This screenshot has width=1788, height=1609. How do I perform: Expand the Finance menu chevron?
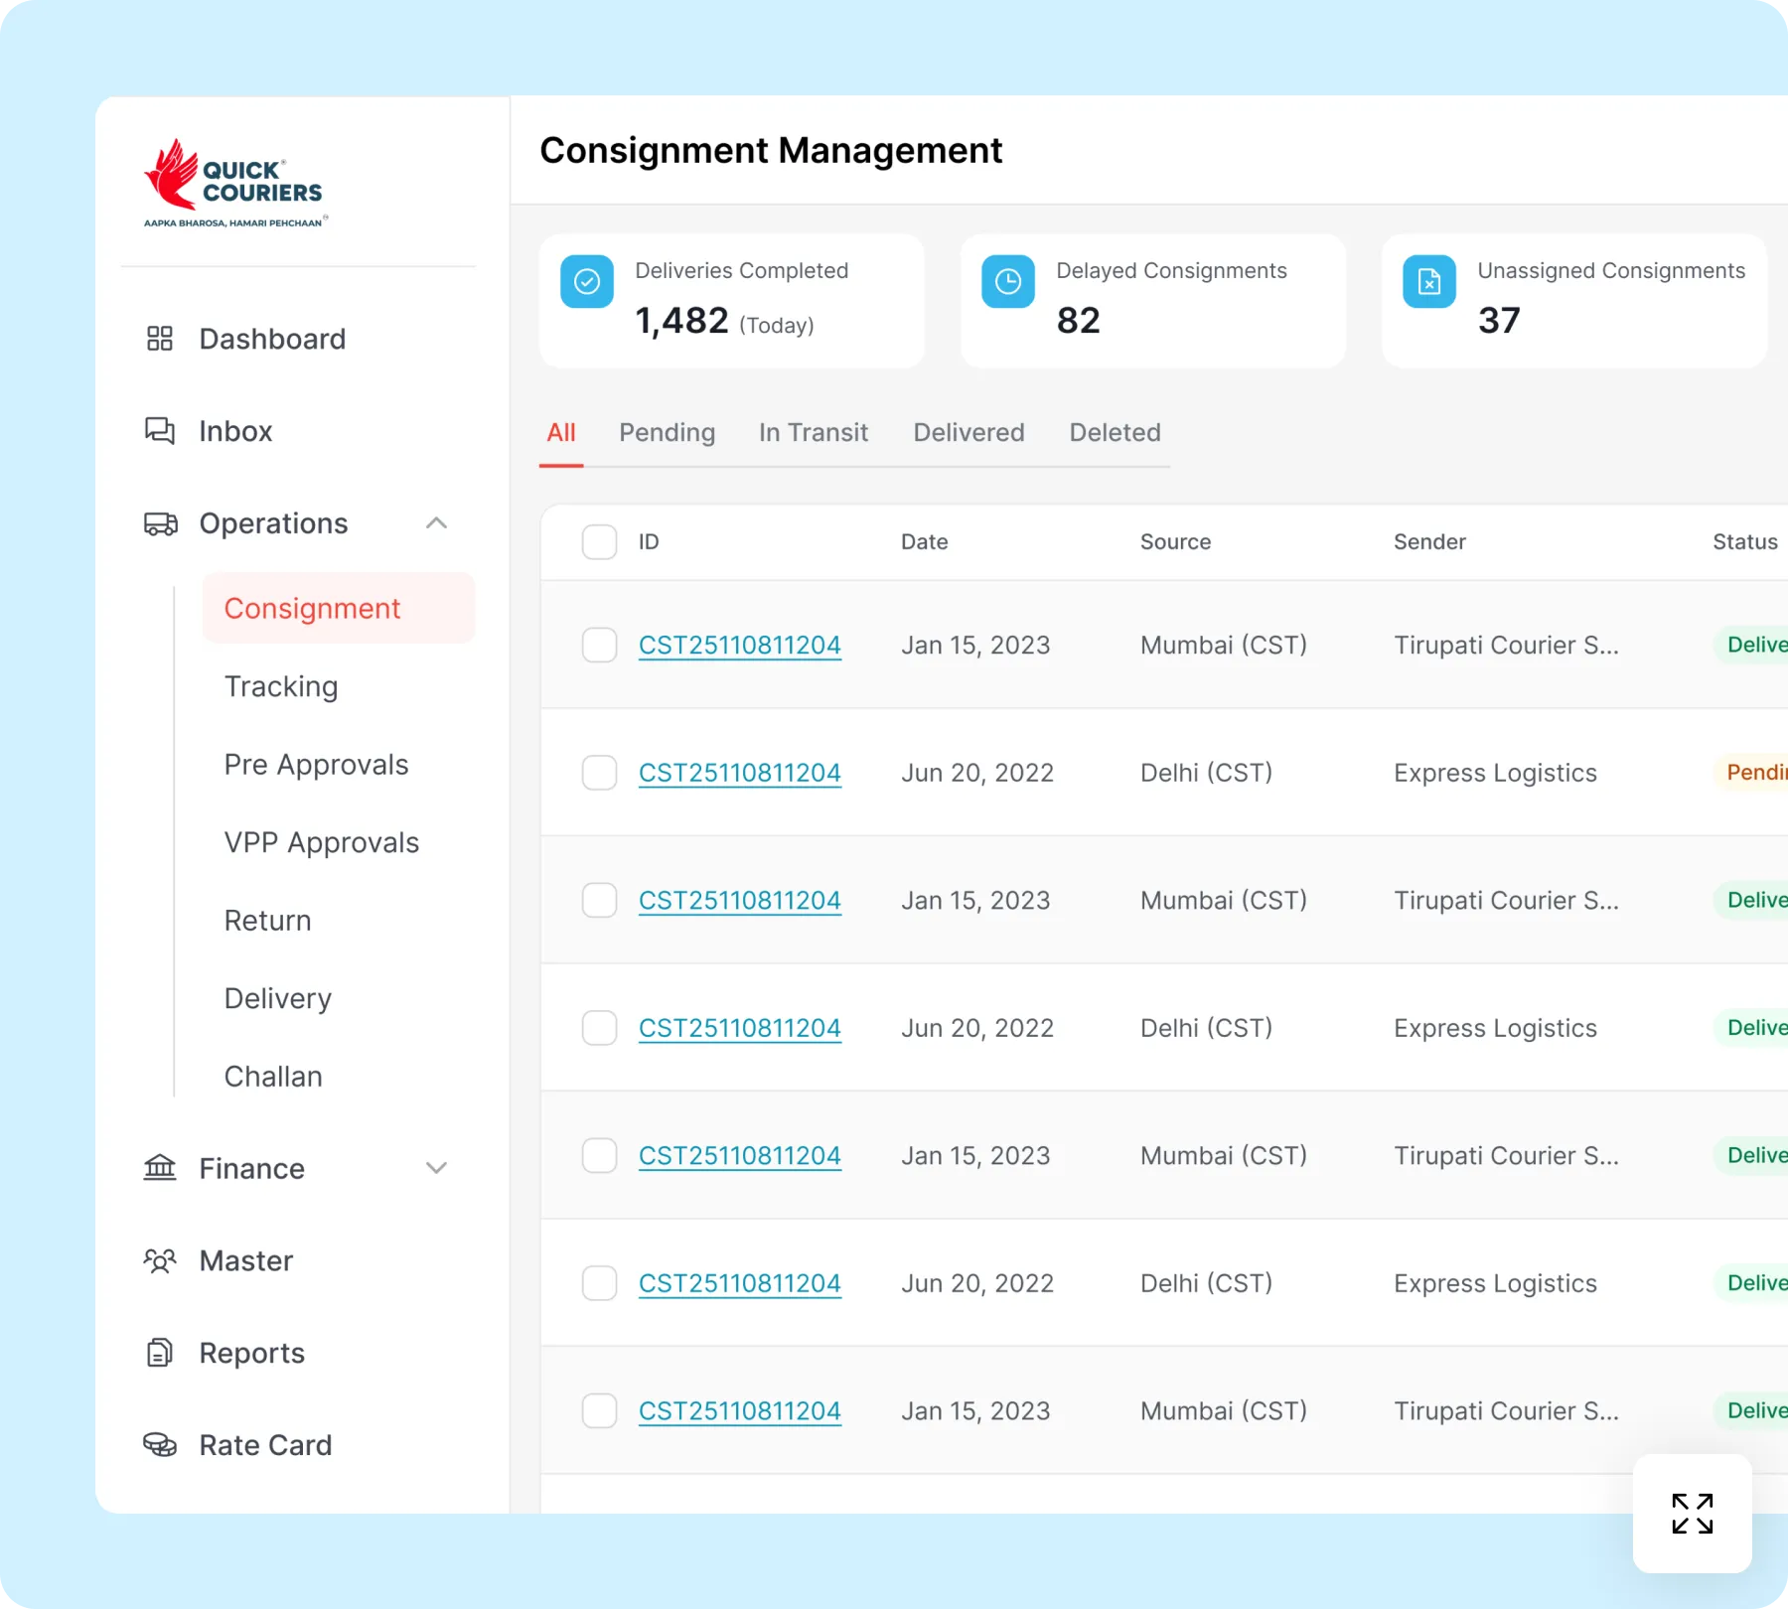(x=436, y=1168)
